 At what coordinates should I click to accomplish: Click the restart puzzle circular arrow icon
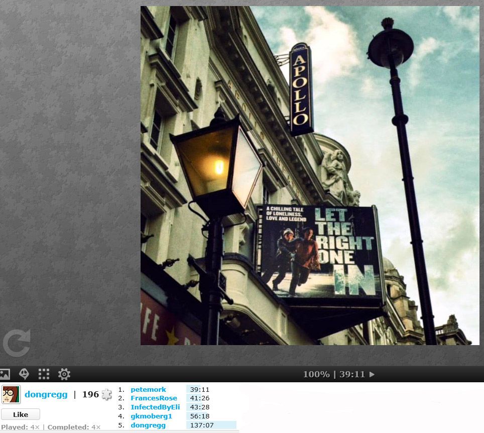[x=17, y=344]
